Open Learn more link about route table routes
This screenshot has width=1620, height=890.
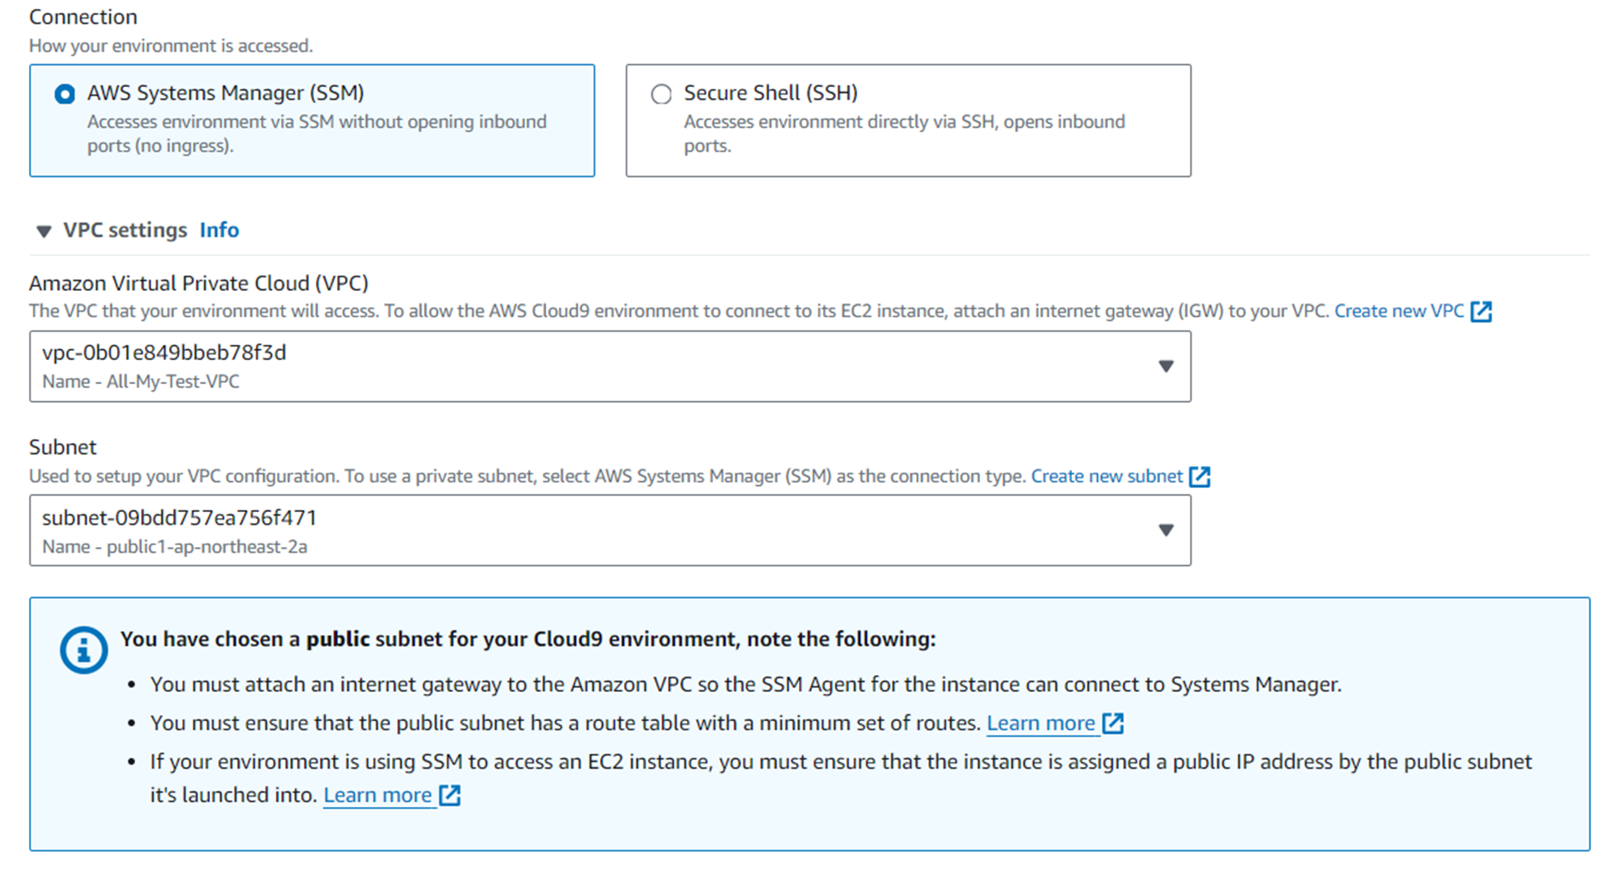tap(1040, 724)
